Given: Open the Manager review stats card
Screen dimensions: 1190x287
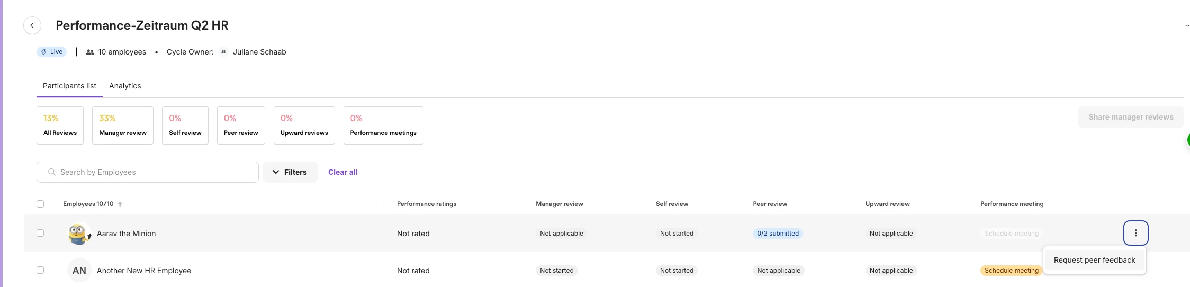Looking at the screenshot, I should [x=123, y=125].
